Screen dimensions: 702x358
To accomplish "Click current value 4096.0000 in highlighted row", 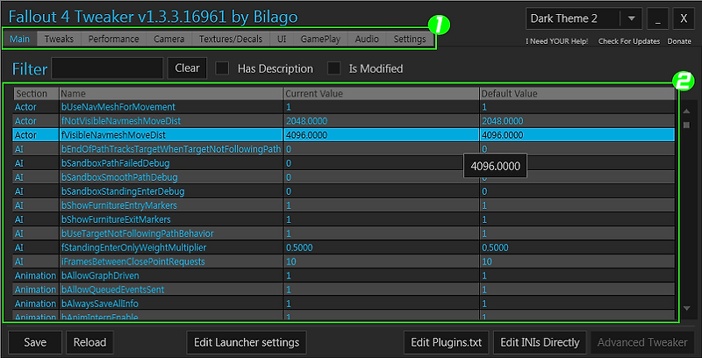I will [x=381, y=135].
